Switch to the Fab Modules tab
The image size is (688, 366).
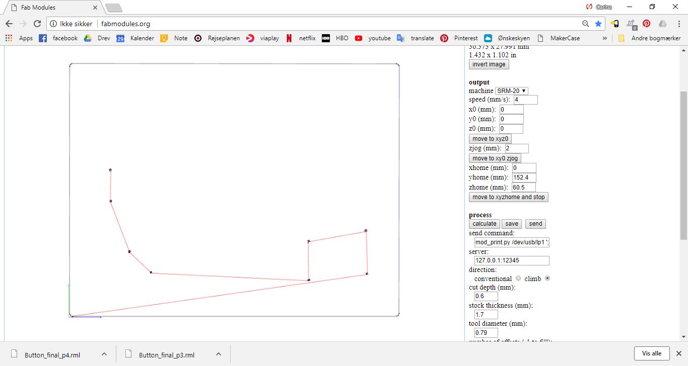(x=52, y=8)
